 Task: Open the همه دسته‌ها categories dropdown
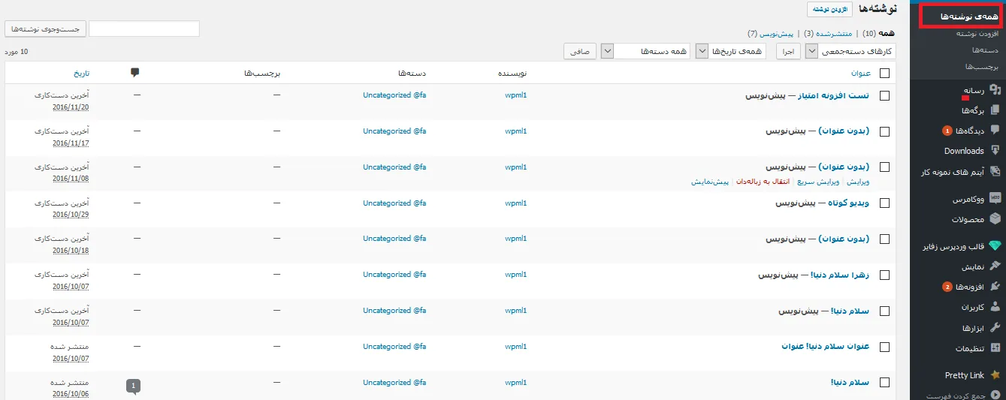[645, 51]
